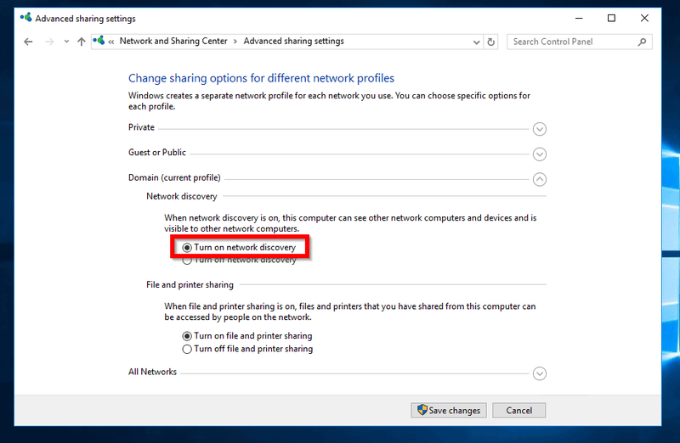This screenshot has width=680, height=443.
Task: Open the recent locations dropdown arrow
Action: coord(66,42)
